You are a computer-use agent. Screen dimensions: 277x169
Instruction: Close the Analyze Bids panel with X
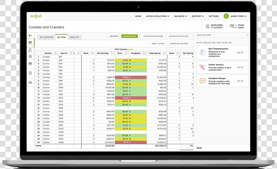point(248,35)
